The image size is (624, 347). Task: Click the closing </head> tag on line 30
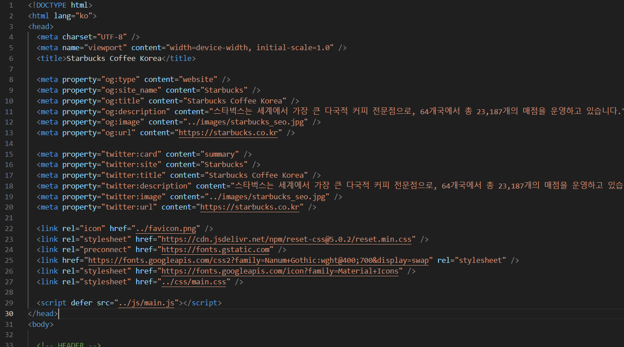coord(43,314)
